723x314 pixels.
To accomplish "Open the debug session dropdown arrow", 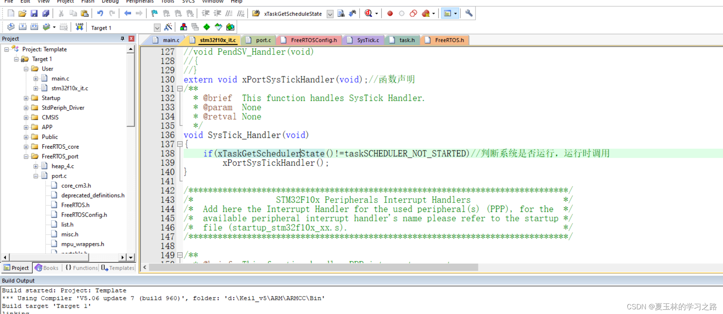I will (x=377, y=14).
